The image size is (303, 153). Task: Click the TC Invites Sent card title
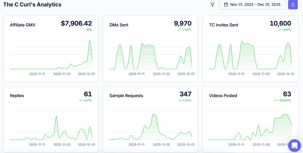(x=224, y=25)
